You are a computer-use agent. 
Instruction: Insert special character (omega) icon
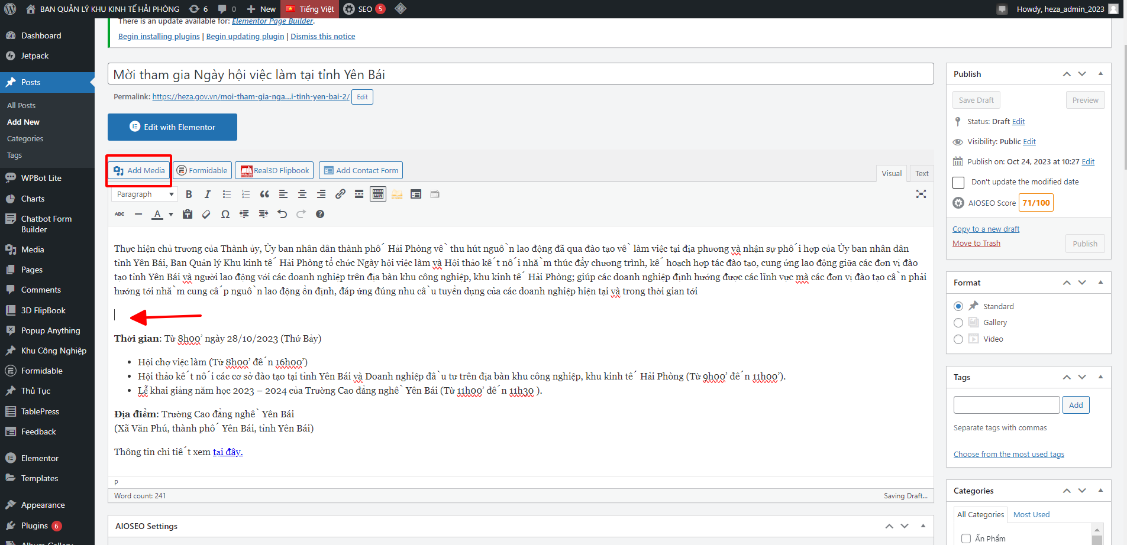tap(225, 215)
